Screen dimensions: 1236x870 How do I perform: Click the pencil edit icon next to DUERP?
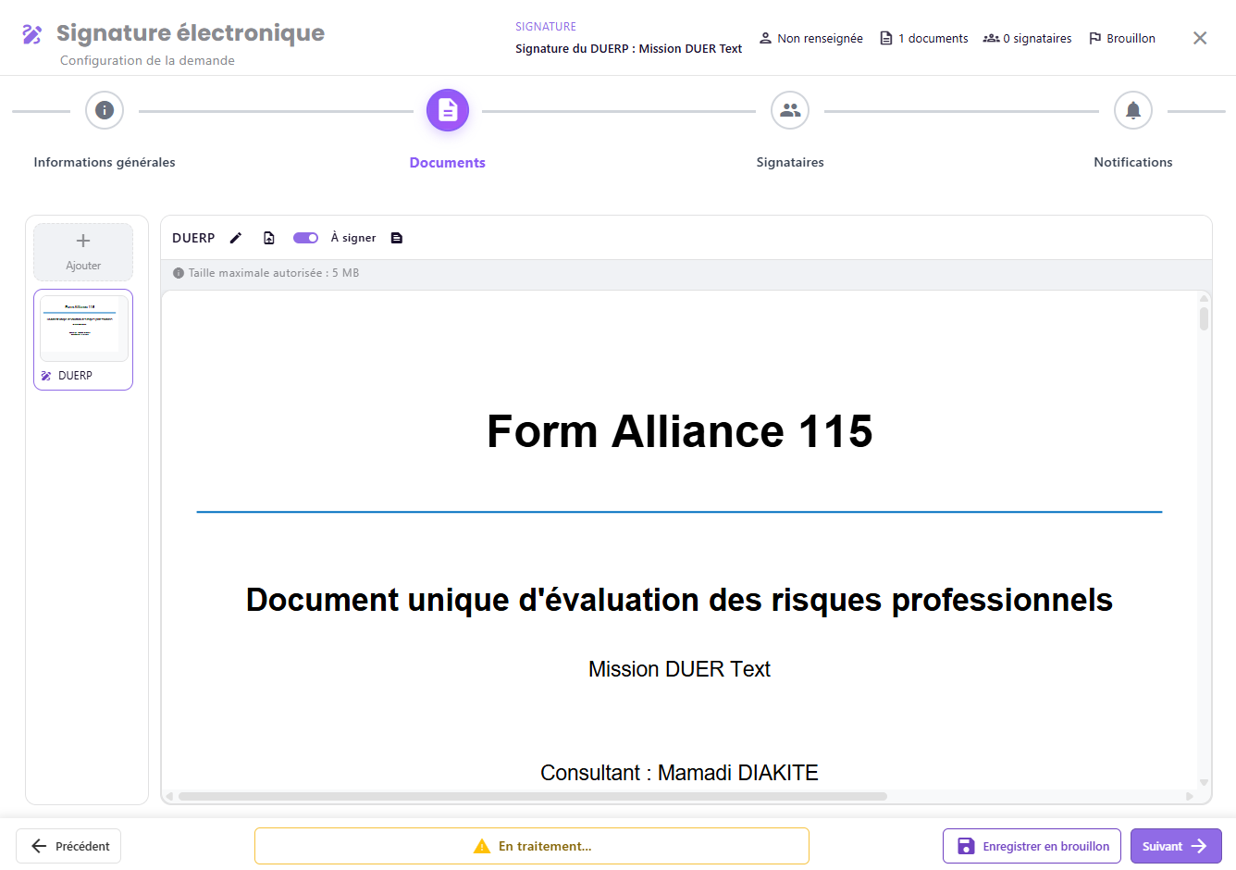(236, 238)
